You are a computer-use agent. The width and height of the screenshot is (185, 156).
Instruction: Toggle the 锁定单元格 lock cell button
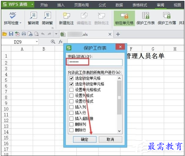(x=124, y=18)
